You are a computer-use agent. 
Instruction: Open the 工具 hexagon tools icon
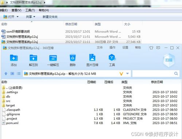(x=112, y=57)
